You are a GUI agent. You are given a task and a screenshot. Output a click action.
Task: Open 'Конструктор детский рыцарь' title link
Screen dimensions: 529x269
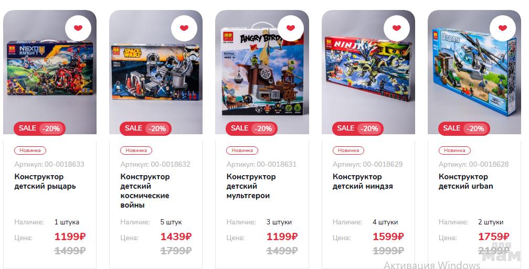click(x=45, y=181)
